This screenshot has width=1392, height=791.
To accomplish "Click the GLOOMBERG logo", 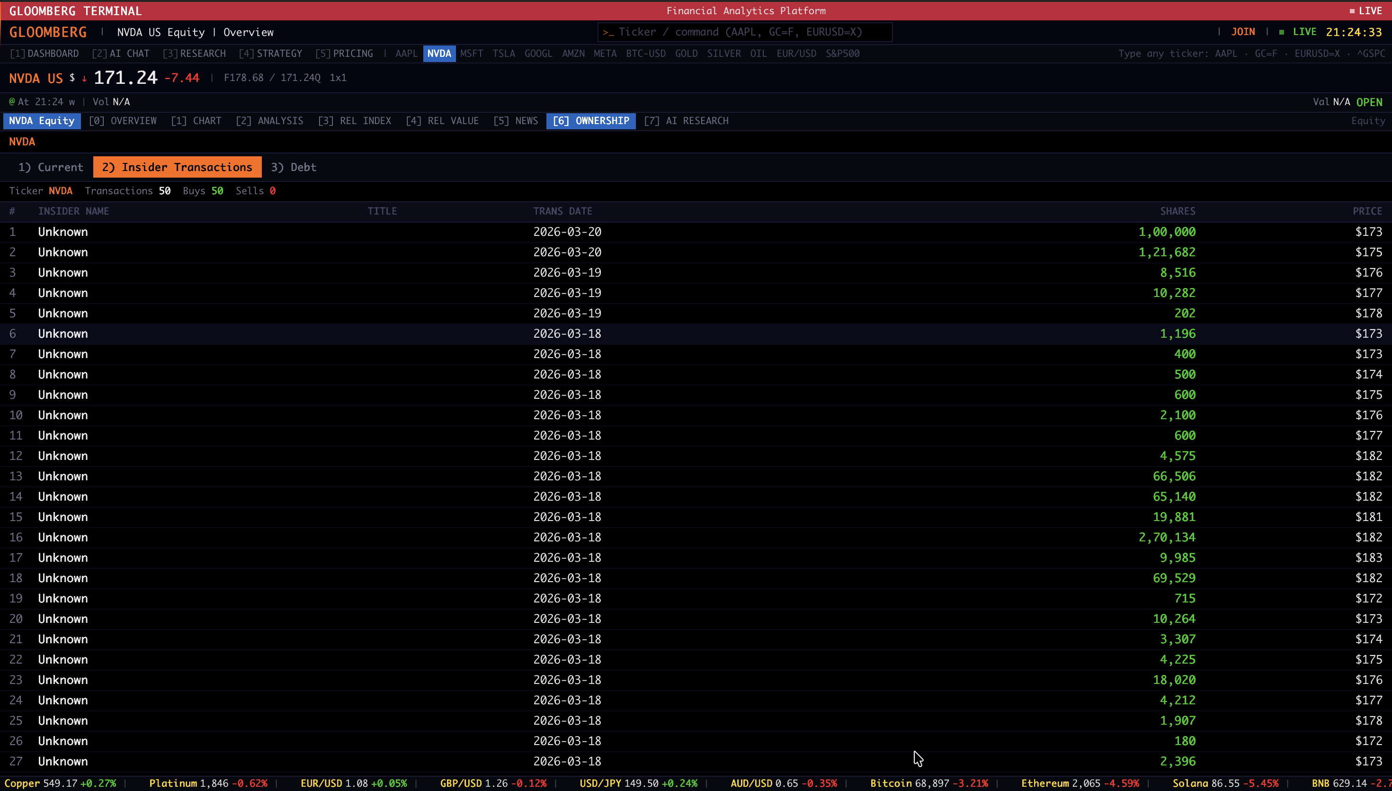I will (48, 32).
